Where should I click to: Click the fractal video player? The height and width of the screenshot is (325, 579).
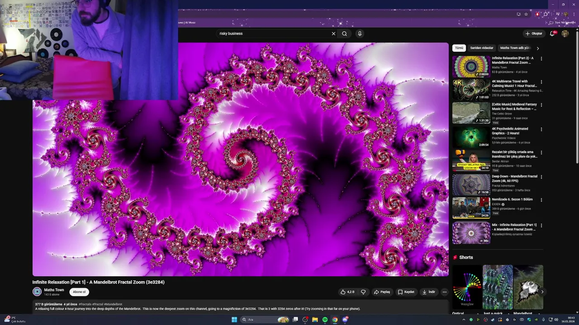[241, 159]
